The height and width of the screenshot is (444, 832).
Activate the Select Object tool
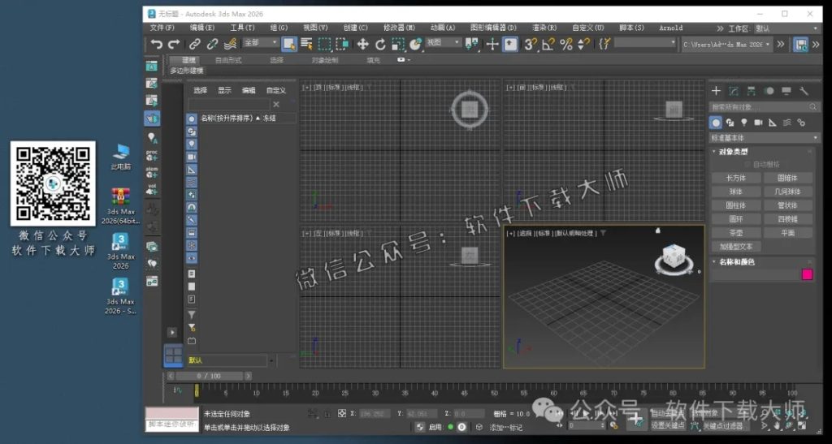[x=289, y=45]
